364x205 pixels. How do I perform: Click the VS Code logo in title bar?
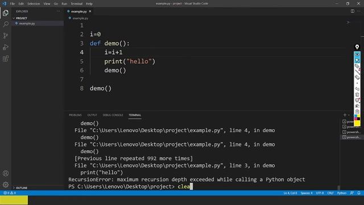(5, 3)
